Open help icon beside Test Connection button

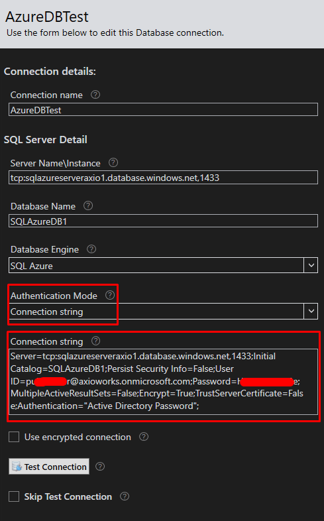(x=100, y=467)
